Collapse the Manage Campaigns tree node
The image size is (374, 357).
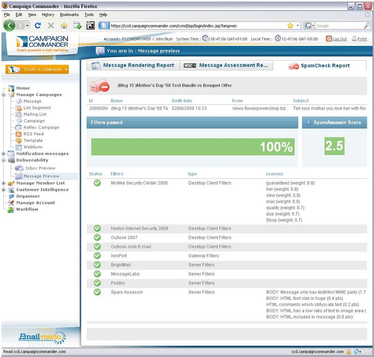[4, 95]
